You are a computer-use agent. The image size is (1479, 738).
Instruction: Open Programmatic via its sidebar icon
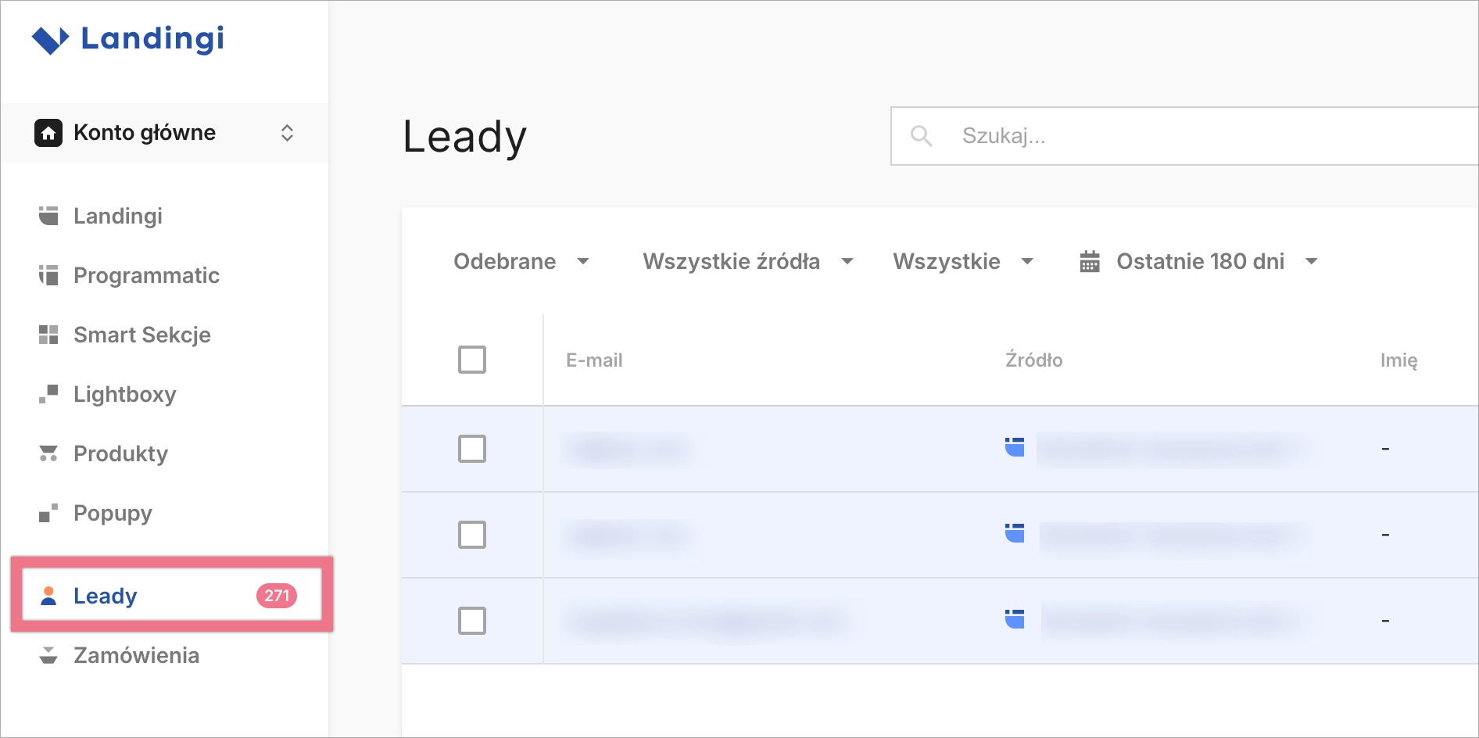pos(48,275)
